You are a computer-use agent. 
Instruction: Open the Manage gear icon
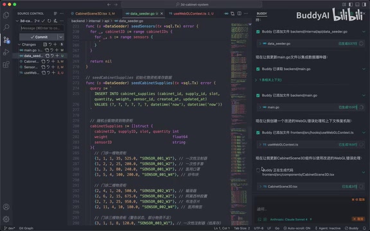pos(6,219)
